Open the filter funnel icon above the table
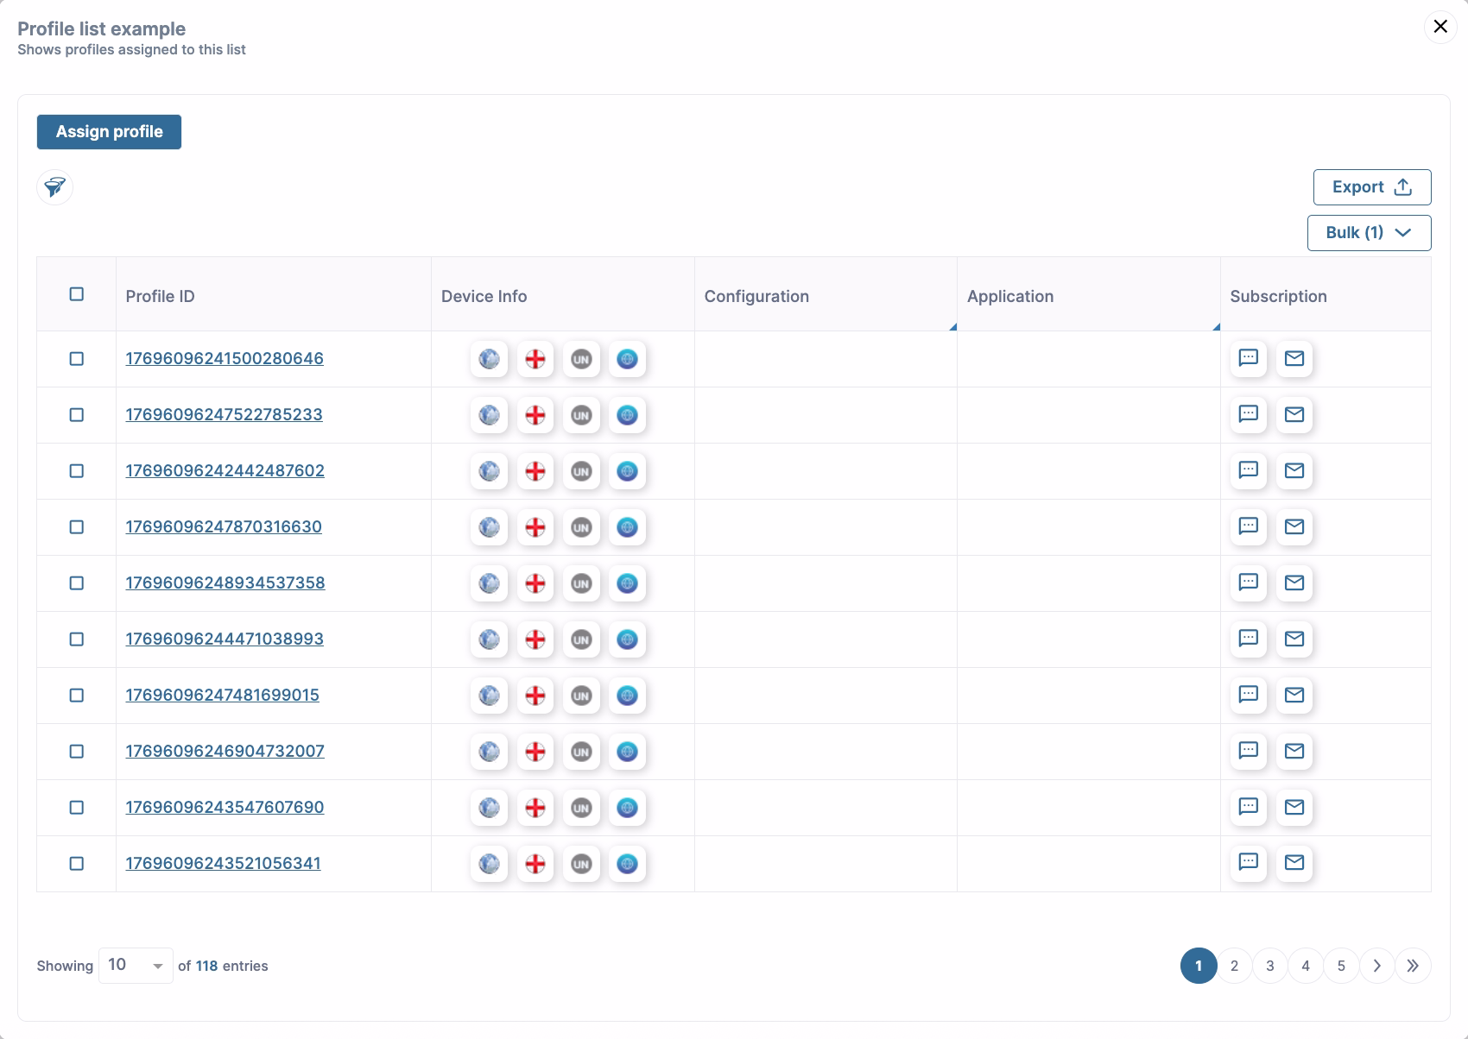The width and height of the screenshot is (1468, 1039). [x=54, y=186]
